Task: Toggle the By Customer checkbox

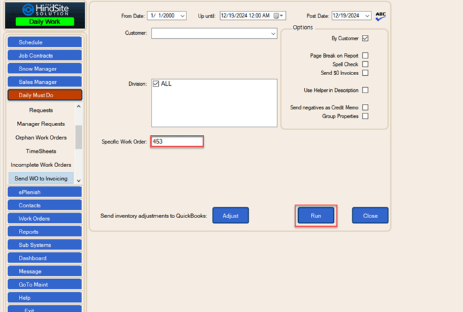Action: 365,38
